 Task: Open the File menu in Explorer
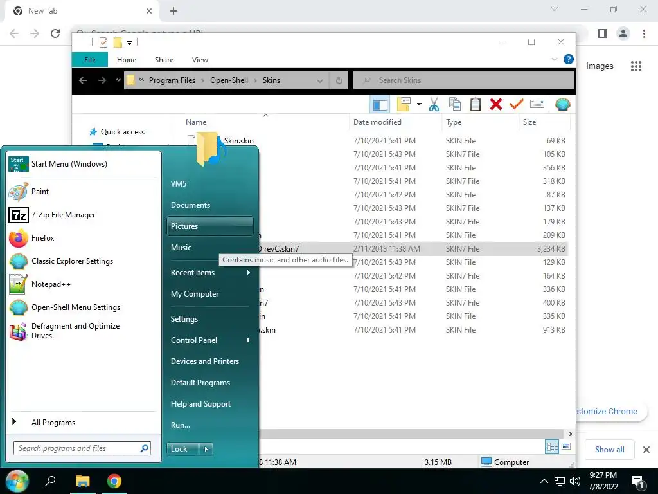(90, 60)
